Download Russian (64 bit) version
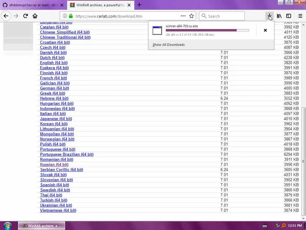 (54, 164)
